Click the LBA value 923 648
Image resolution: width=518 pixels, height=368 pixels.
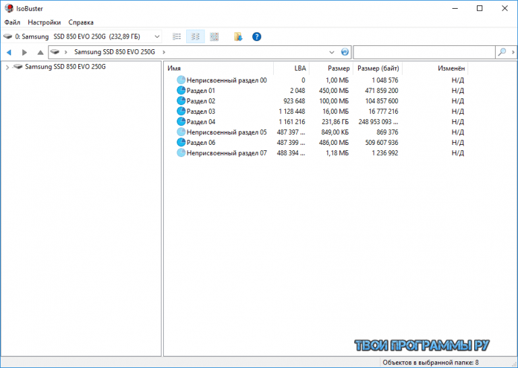click(294, 100)
